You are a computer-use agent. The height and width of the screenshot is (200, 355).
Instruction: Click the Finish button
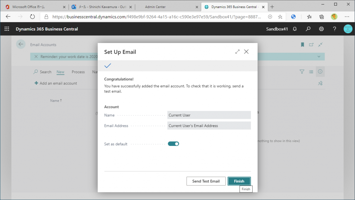239,181
